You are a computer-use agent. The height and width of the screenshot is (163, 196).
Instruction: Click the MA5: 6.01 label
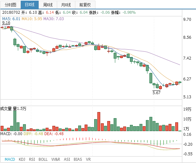11,19
